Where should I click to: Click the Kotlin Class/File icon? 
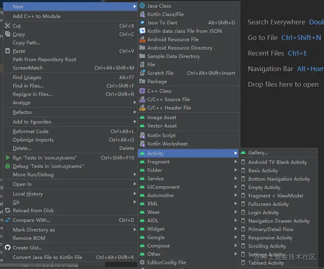142,14
